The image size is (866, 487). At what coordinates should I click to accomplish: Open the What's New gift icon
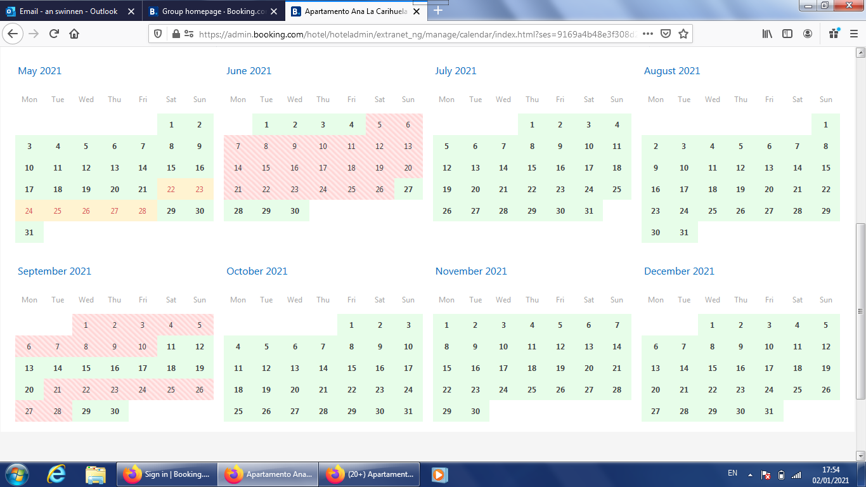(x=834, y=34)
